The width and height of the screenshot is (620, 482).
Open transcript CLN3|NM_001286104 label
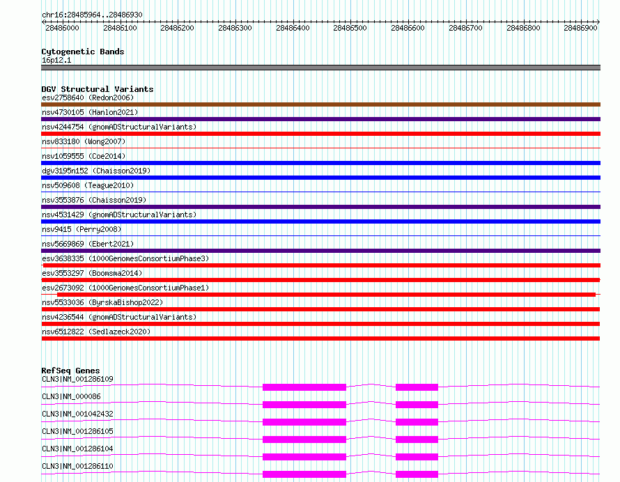pos(77,449)
